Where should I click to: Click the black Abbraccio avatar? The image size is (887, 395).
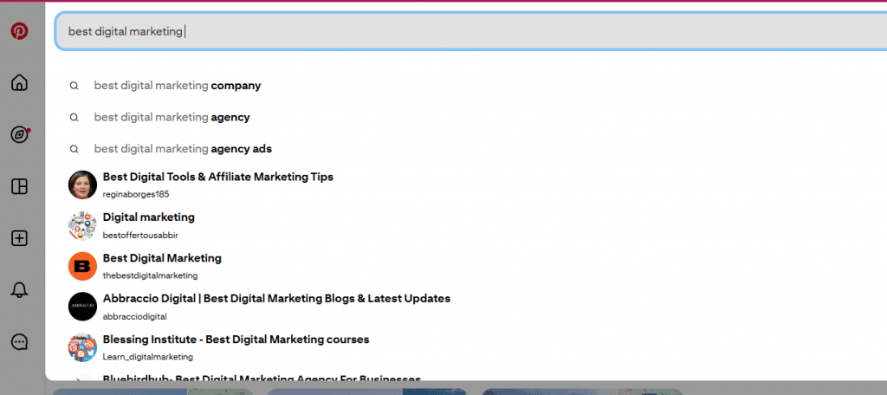coord(82,307)
